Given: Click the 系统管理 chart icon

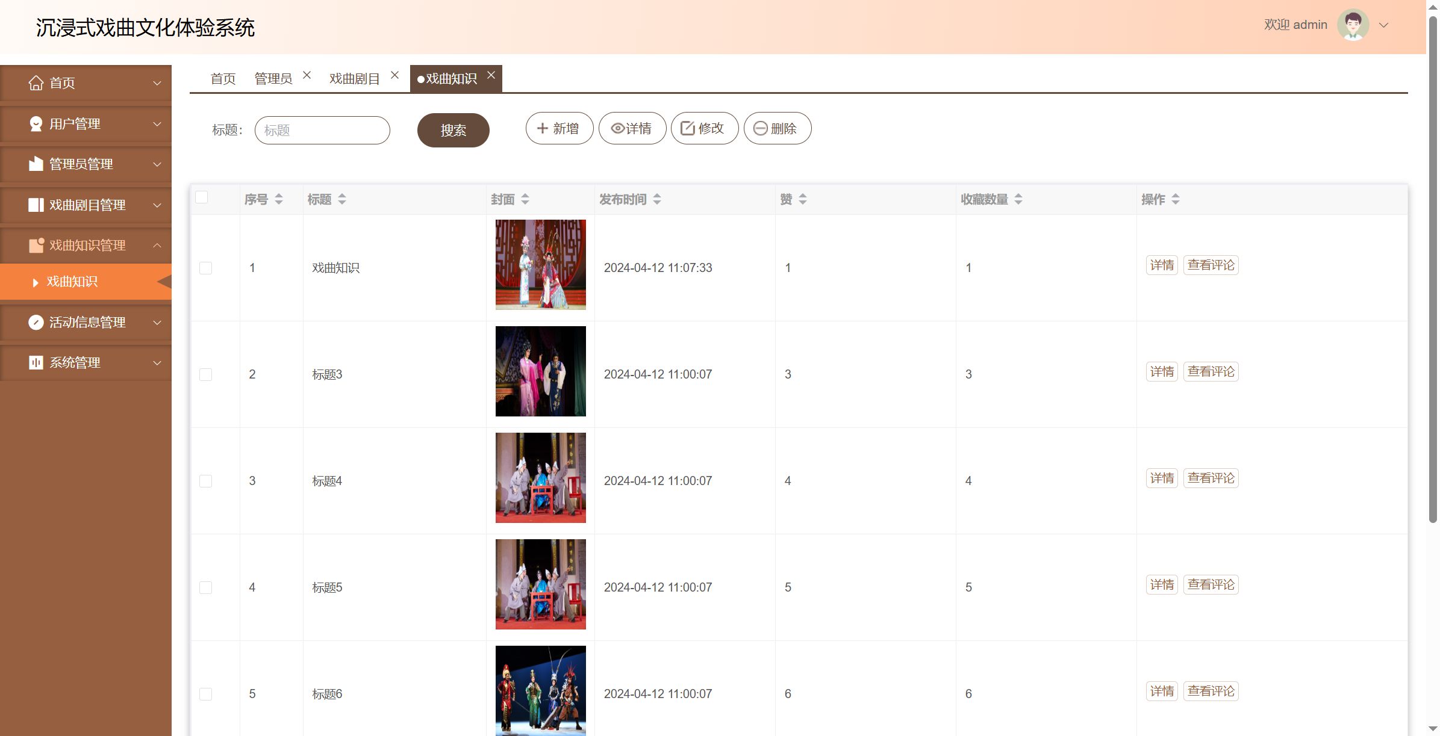Looking at the screenshot, I should pyautogui.click(x=36, y=363).
